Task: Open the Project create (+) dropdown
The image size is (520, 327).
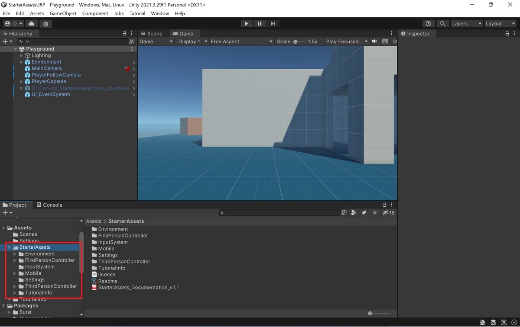Action: (x=7, y=213)
